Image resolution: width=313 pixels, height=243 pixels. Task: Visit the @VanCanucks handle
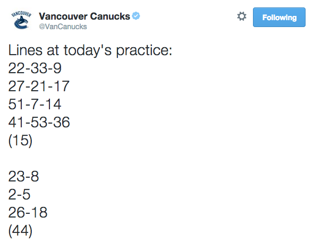[63, 27]
